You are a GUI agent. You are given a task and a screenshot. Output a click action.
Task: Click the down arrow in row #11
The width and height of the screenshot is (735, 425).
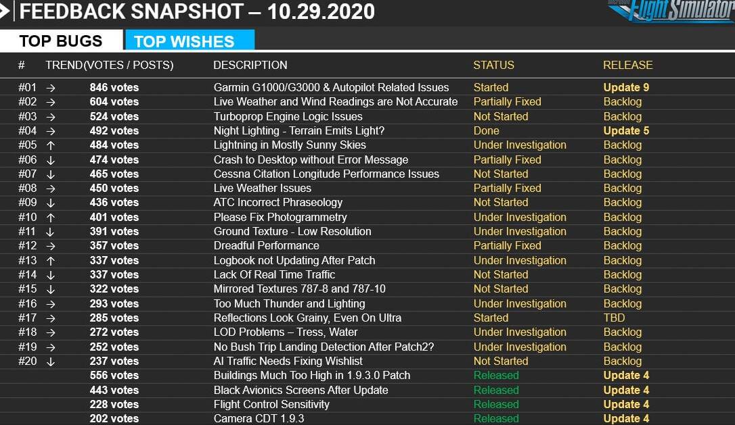(x=51, y=232)
